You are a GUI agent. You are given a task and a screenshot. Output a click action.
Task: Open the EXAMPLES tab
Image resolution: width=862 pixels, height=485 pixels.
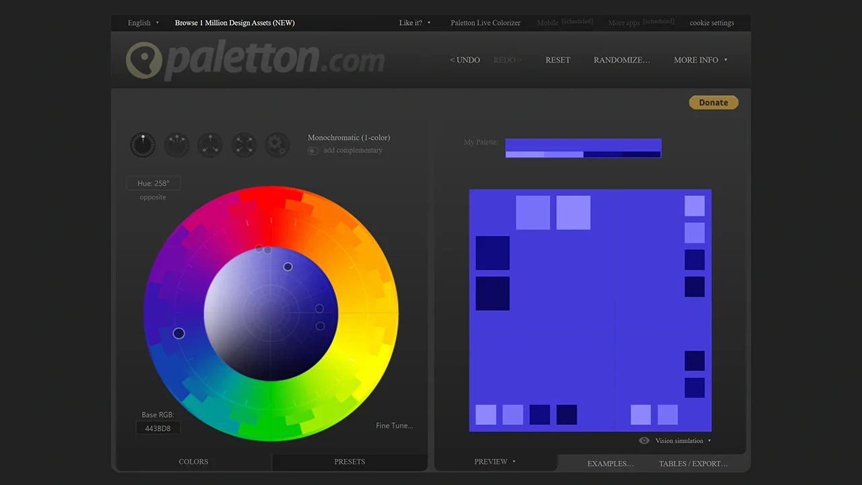610,463
